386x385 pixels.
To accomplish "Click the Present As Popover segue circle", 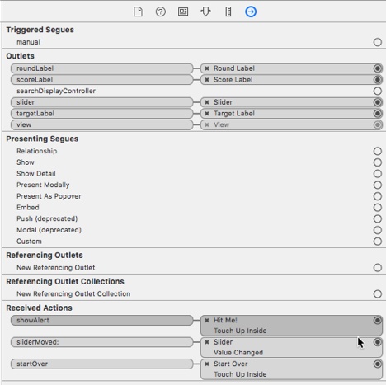I will [378, 196].
